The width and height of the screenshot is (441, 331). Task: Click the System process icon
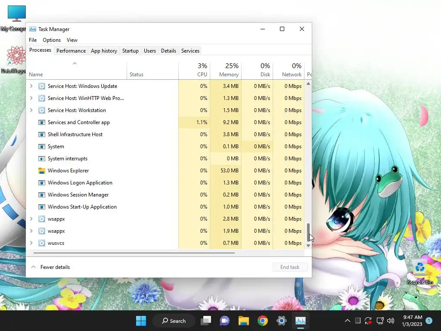(x=42, y=147)
